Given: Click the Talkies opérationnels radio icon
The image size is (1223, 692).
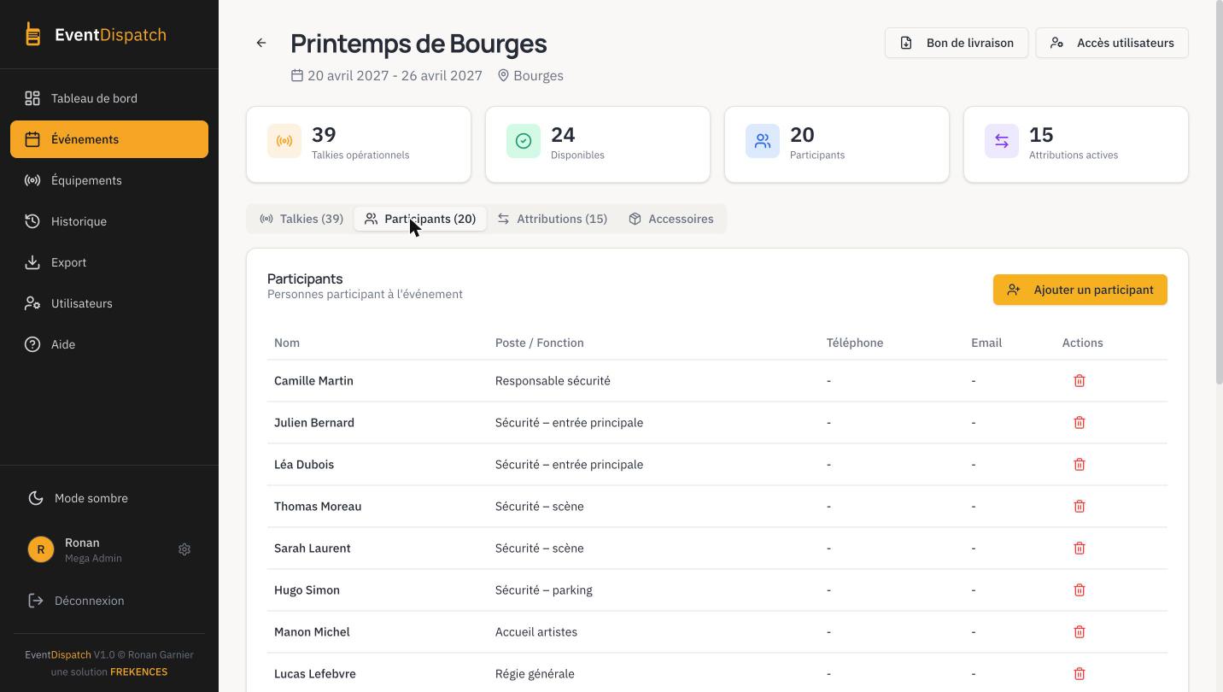Looking at the screenshot, I should point(284,141).
